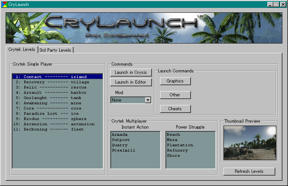The width and height of the screenshot is (288, 186).
Task: Select Mesa in Power Struggle list
Action: coord(190,140)
